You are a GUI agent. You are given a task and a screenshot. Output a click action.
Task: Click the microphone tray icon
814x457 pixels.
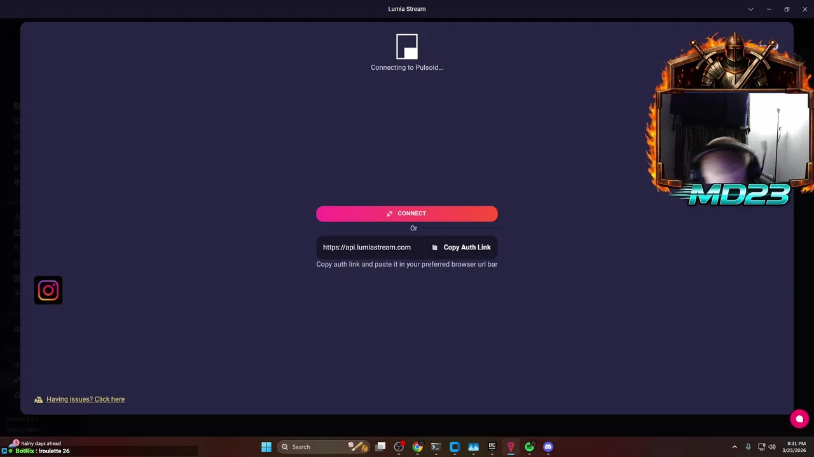pyautogui.click(x=748, y=447)
